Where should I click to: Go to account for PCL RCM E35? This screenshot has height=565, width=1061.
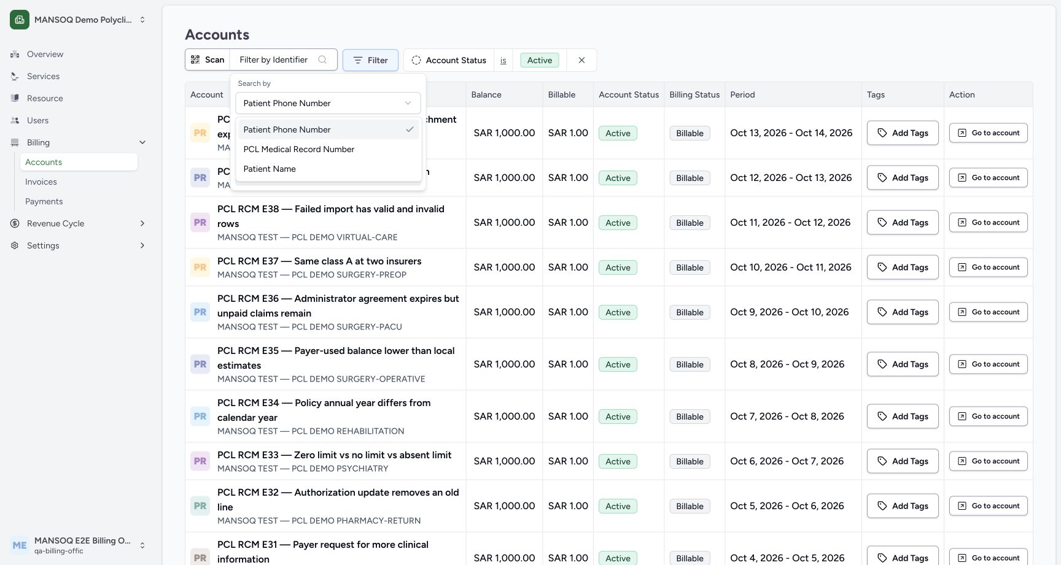pos(989,364)
